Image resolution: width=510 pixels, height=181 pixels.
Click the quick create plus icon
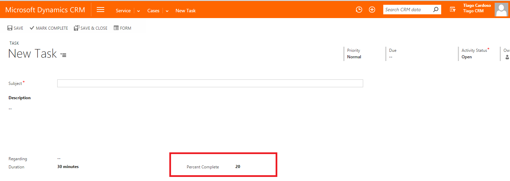coord(372,10)
